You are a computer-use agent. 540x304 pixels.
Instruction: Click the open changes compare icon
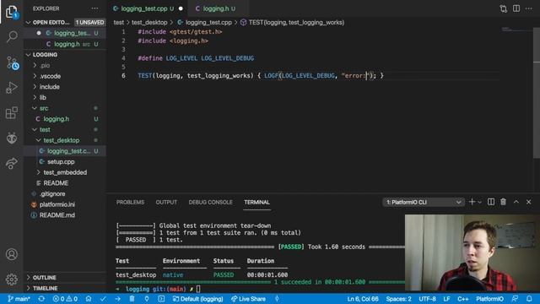pos(503,8)
